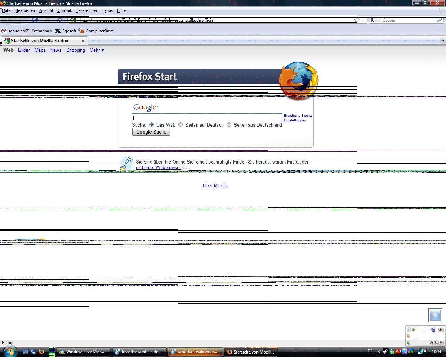
Task: Open the Hilfe menu
Action: point(121,10)
